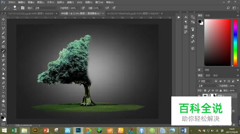Open the 文件 (File) menu
The image size is (240, 134).
(12, 2)
